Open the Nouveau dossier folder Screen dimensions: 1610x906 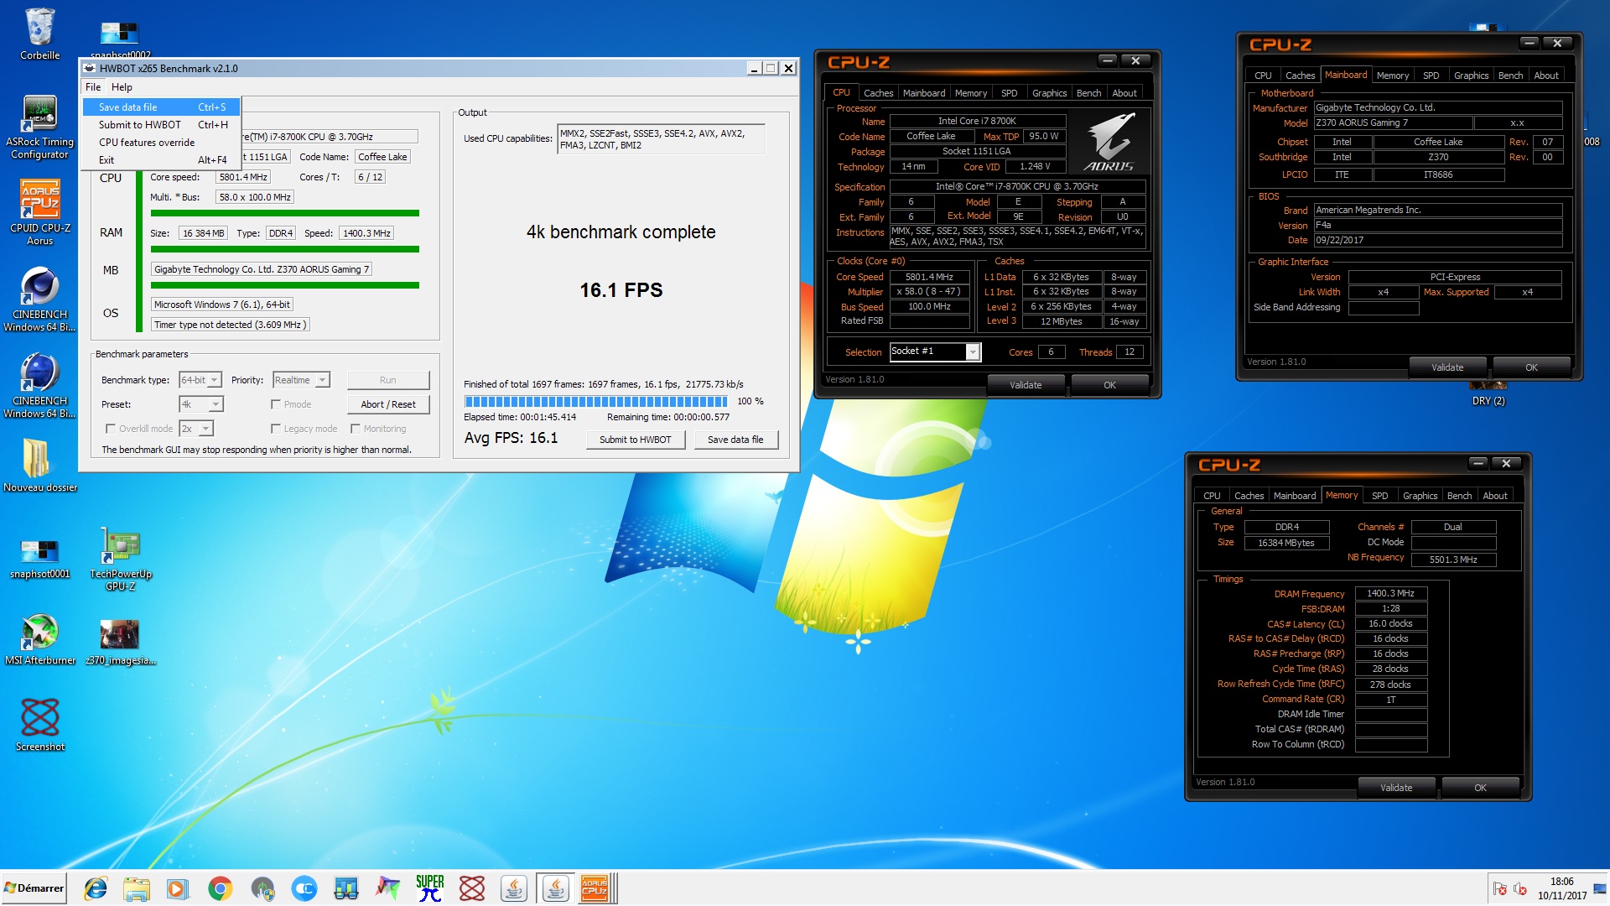39,465
